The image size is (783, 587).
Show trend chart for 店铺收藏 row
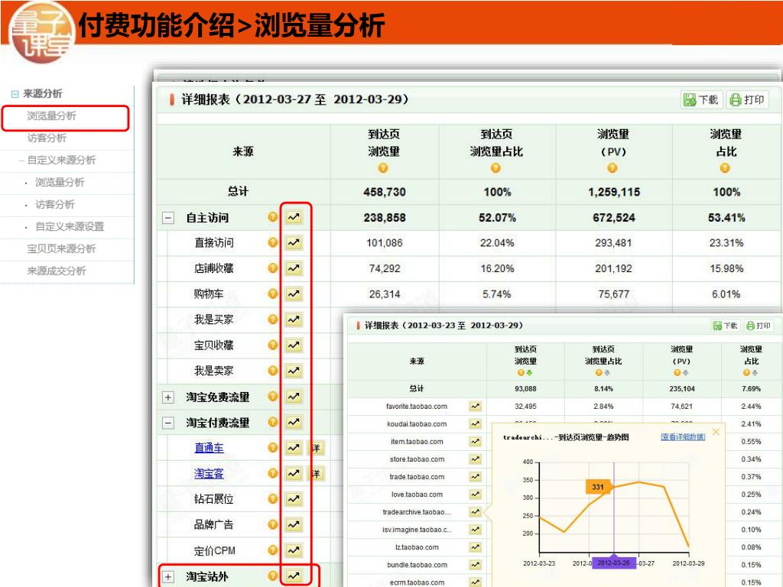coord(294,268)
